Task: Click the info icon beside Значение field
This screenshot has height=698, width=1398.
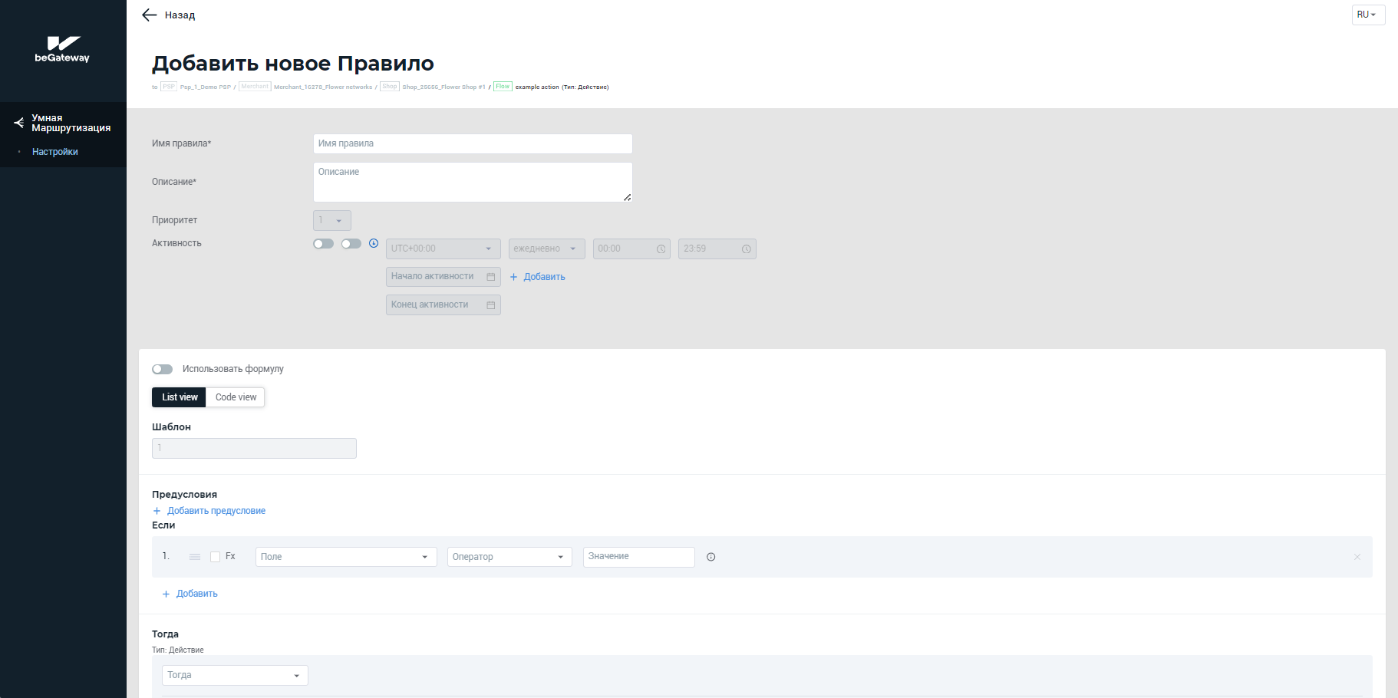Action: 711,557
